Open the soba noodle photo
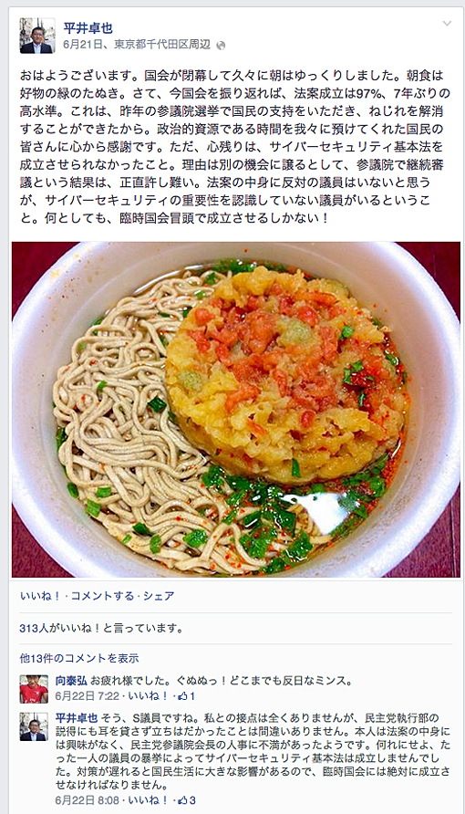Screen dimensions: 465x814 (236, 410)
